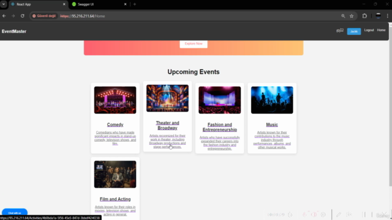Image resolution: width=392 pixels, height=220 pixels.
Task: Open the Music event title link
Action: 272,125
